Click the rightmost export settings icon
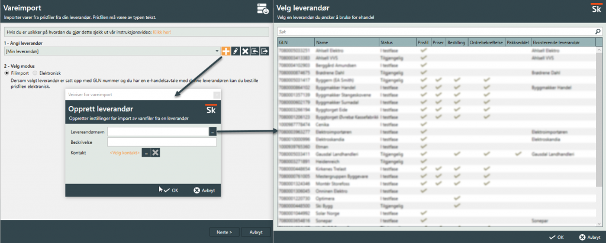Viewport: 606px width, 243px height. (x=264, y=52)
